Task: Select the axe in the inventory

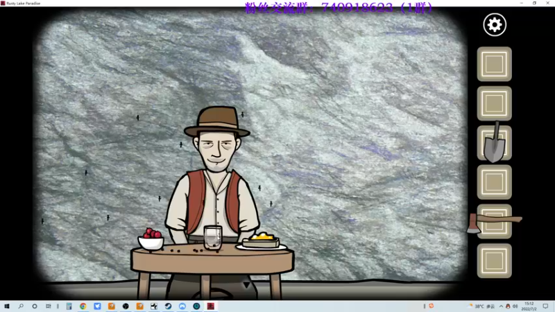Action: 494,223
